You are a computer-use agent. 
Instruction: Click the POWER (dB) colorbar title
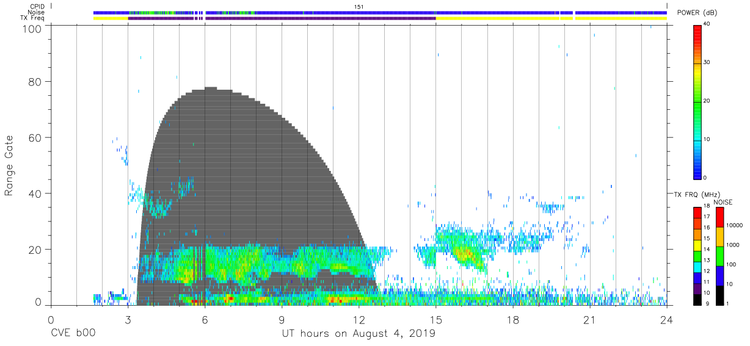(x=697, y=13)
